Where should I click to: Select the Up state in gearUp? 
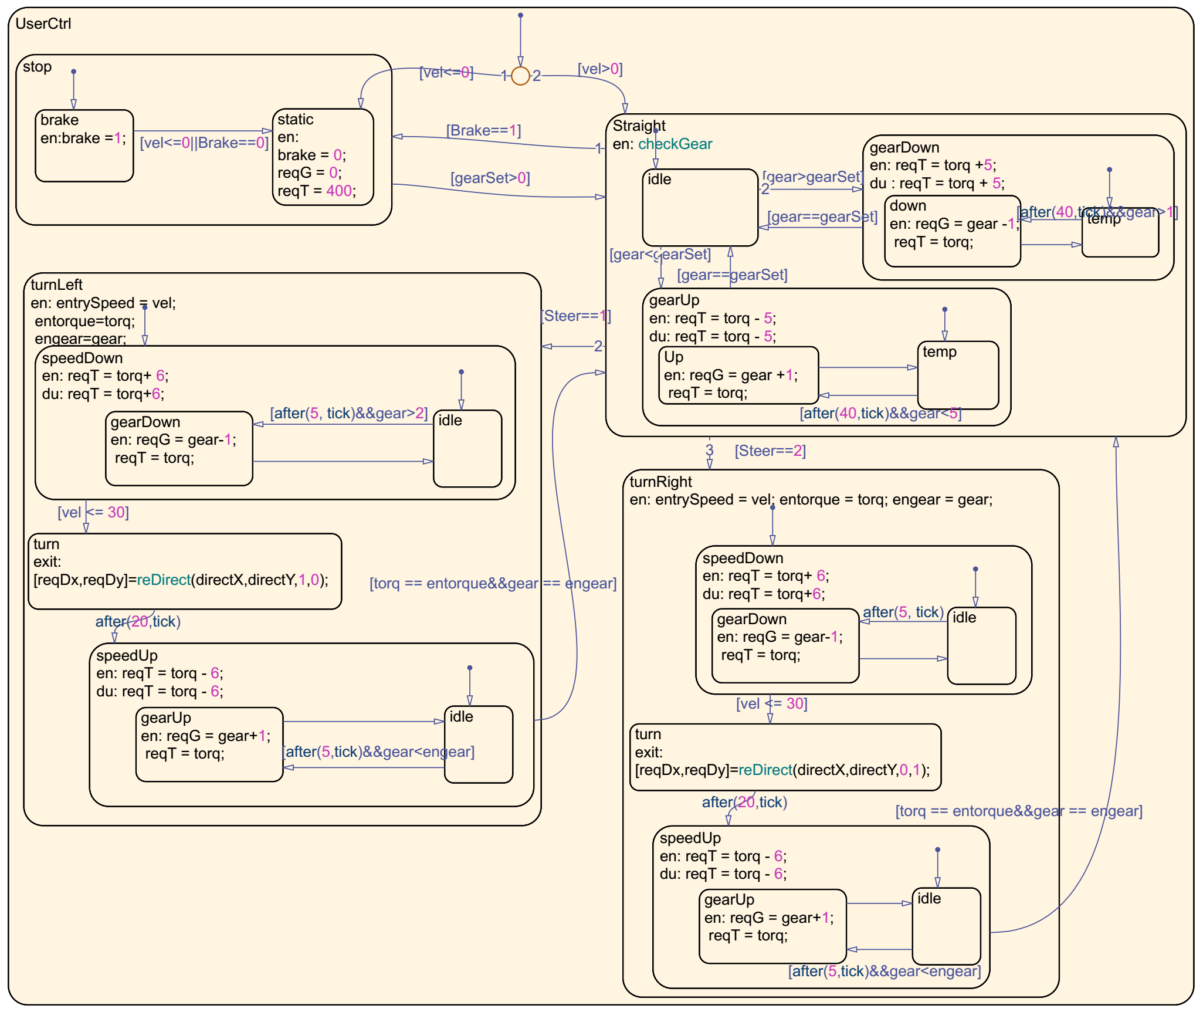click(738, 375)
